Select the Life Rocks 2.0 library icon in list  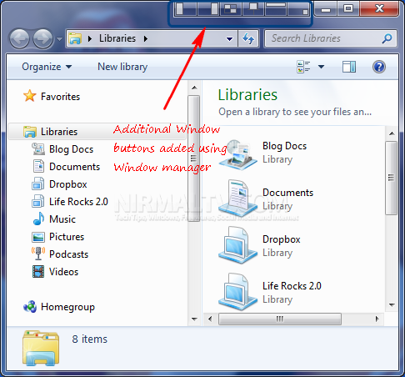(238, 292)
